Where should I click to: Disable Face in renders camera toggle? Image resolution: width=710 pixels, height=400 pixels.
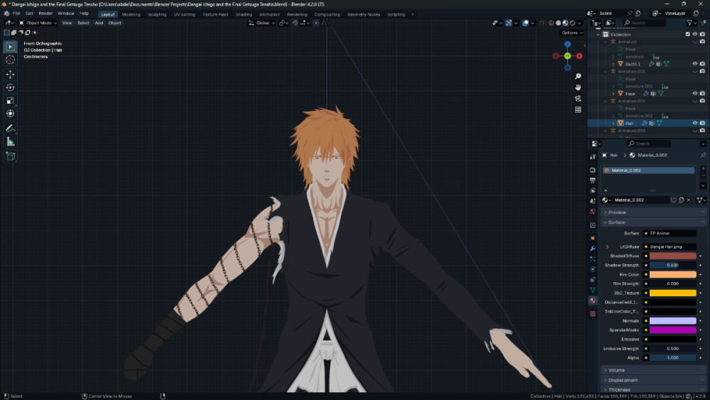[x=702, y=93]
